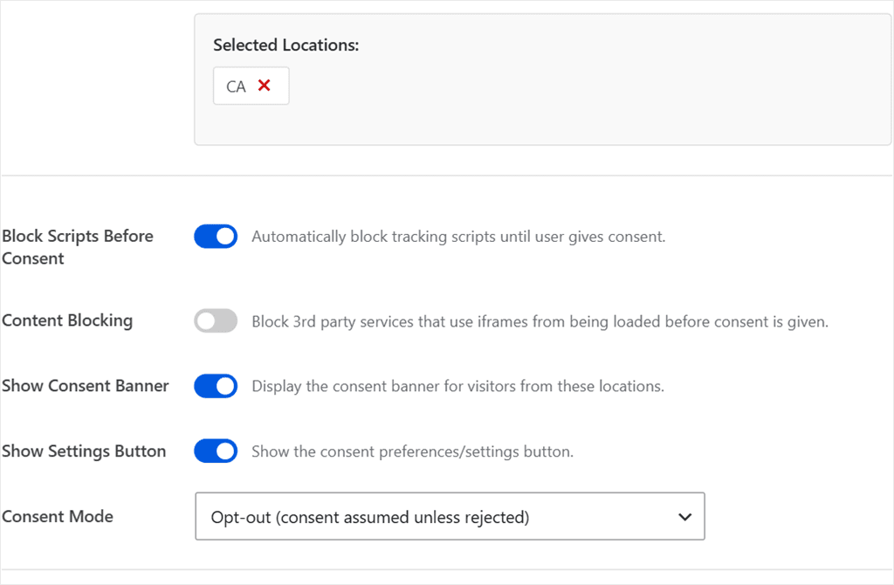Click the Selected Locations heading
Image resolution: width=894 pixels, height=585 pixels.
tap(286, 45)
